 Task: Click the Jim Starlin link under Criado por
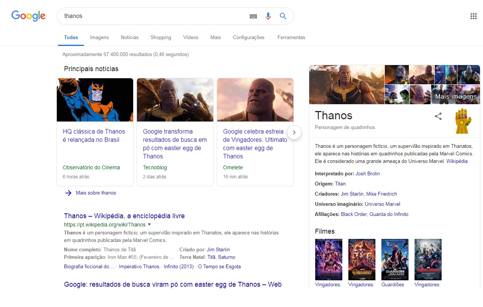click(218, 249)
